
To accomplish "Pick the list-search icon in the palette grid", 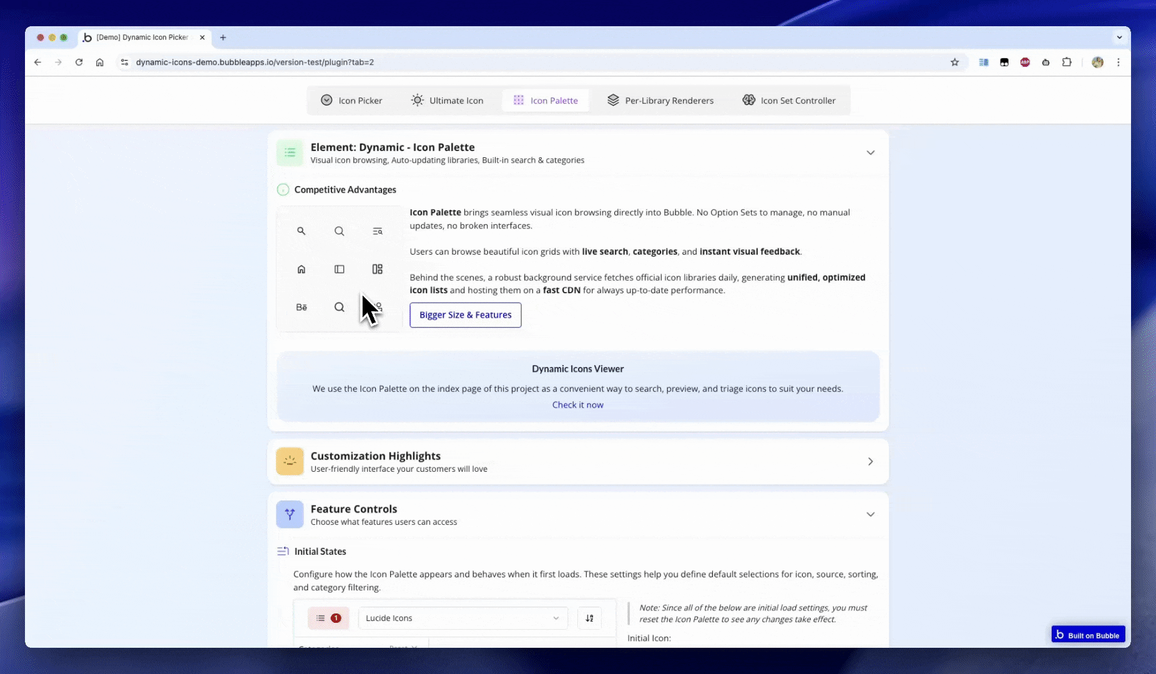I will point(378,231).
